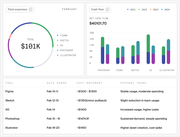Select the ILLUSTRATOR legend entry in donut chart
The width and height of the screenshot is (180, 137).
coord(66,55)
